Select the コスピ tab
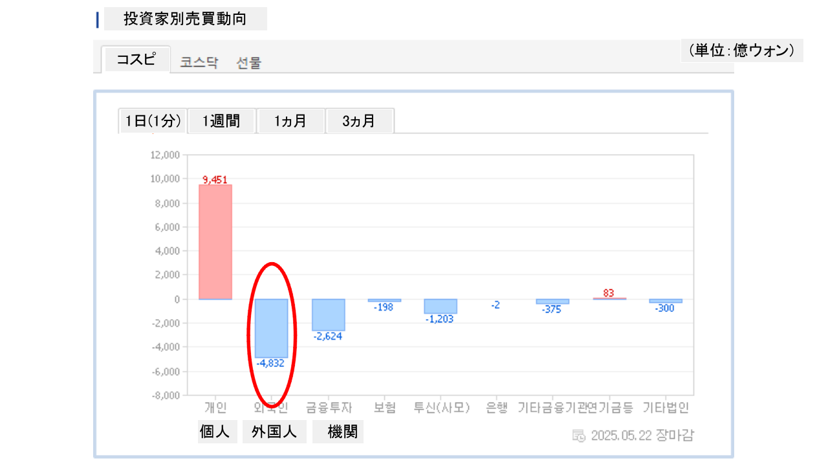The image size is (828, 466). tap(136, 60)
